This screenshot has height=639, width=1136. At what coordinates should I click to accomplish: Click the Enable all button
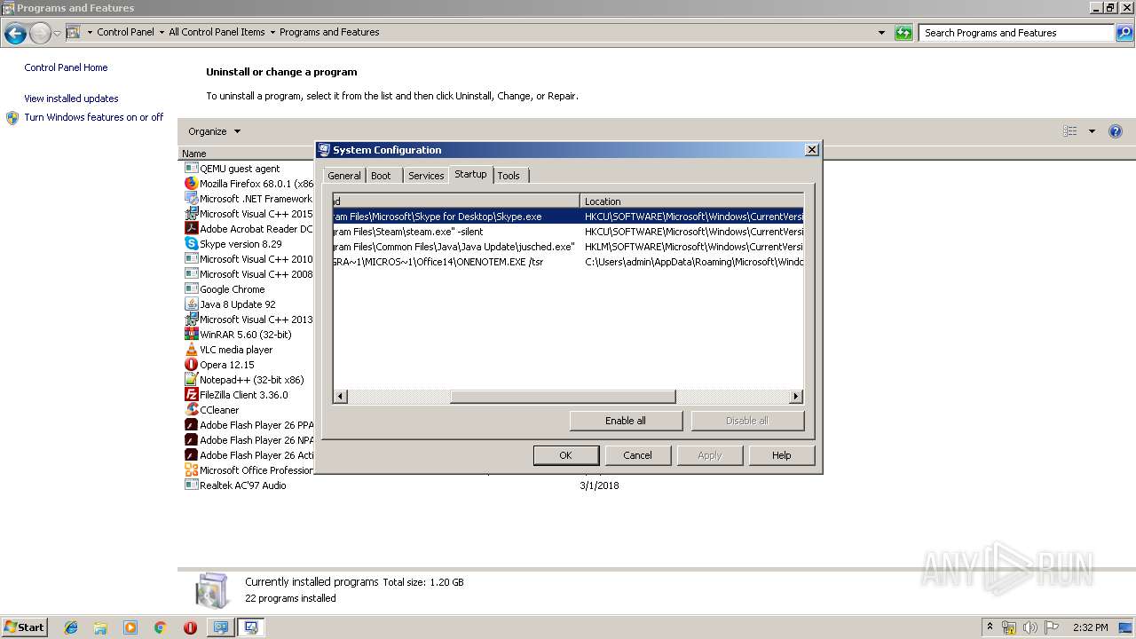coord(626,421)
